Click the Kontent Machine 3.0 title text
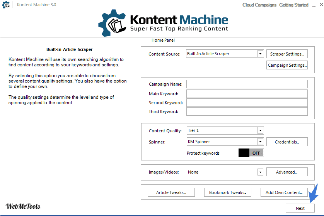Image resolution: width=324 pixels, height=216 pixels. click(36, 5)
